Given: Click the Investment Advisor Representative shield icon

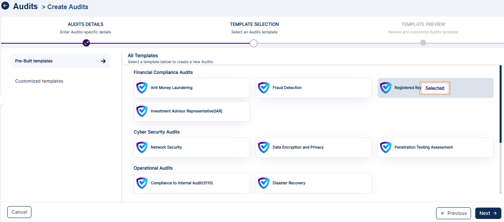Looking at the screenshot, I should click(142, 111).
